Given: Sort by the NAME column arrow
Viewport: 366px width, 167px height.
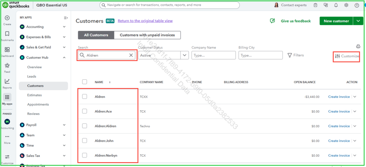Looking at the screenshot, I should [110, 83].
